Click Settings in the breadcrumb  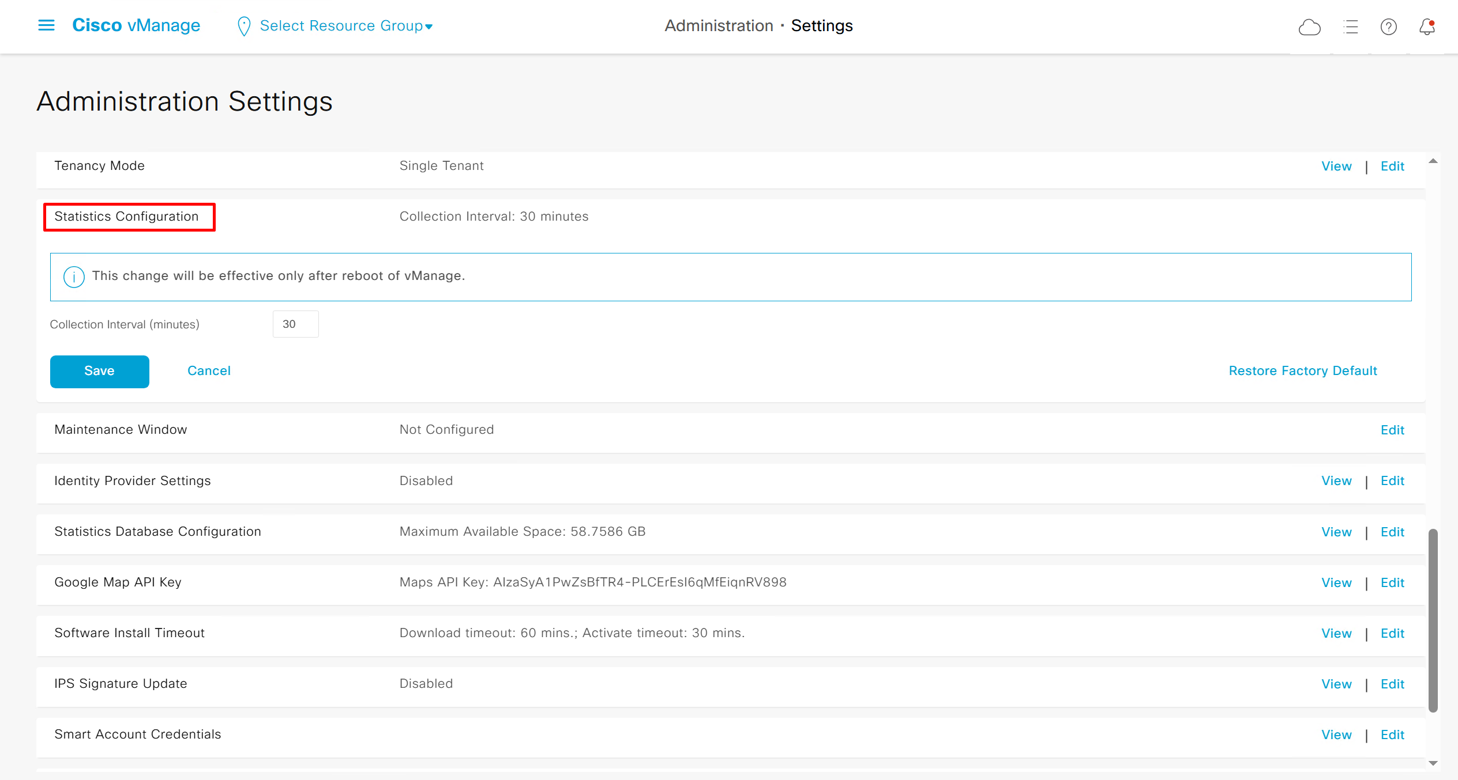[x=821, y=26]
